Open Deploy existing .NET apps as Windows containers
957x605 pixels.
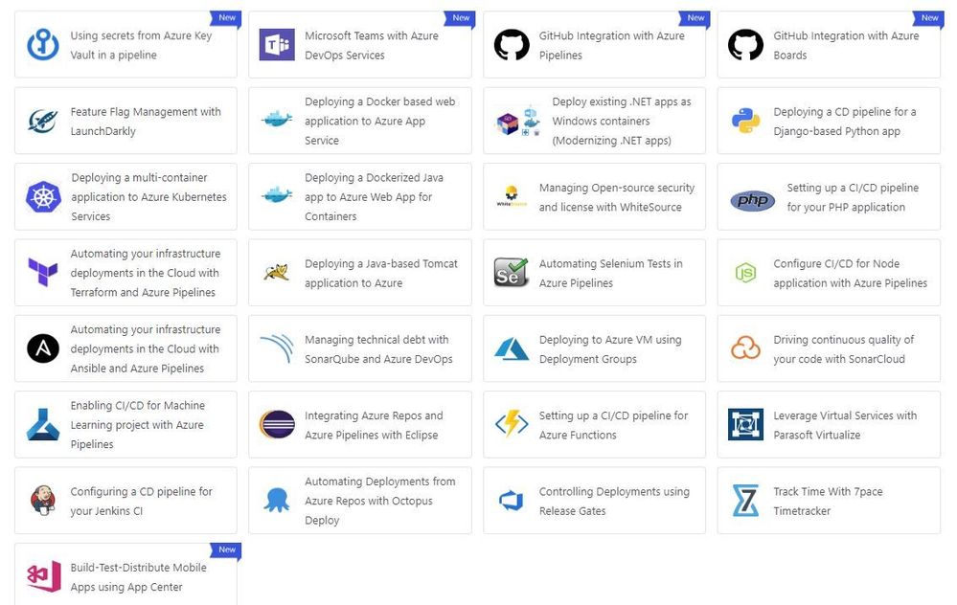[x=595, y=121]
